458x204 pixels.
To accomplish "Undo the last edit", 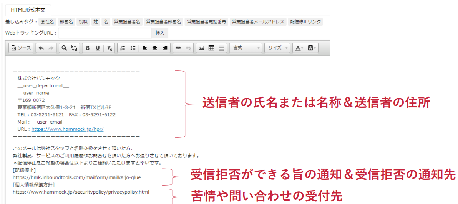I will (41, 48).
